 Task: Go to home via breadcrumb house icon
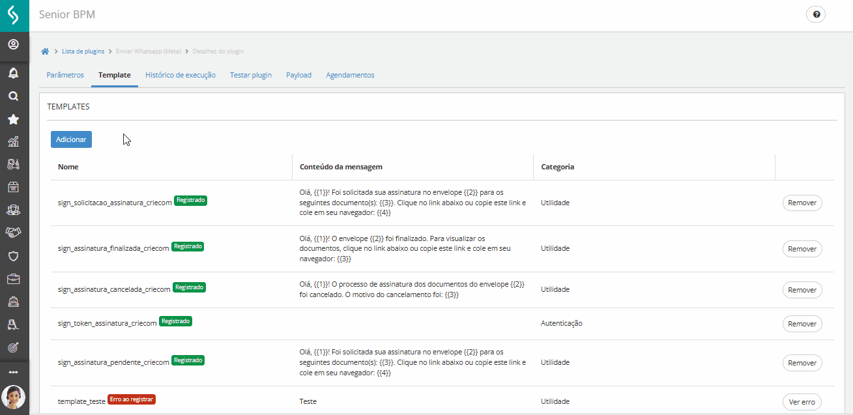pos(45,51)
